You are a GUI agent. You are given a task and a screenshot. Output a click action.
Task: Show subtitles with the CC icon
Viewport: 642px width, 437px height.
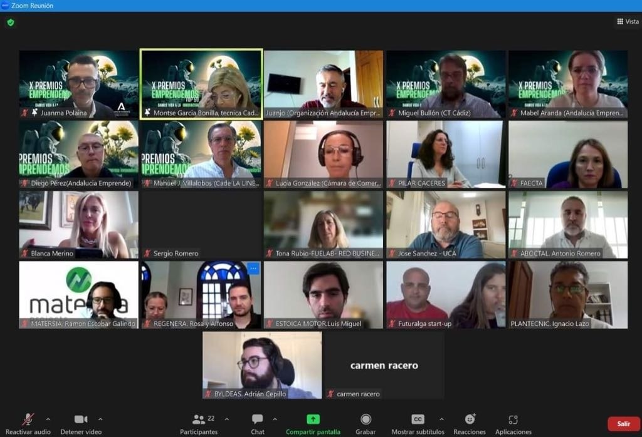(x=418, y=419)
